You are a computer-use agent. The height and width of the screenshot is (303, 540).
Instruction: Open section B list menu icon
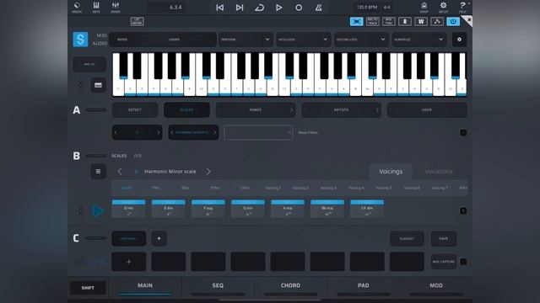tap(98, 172)
